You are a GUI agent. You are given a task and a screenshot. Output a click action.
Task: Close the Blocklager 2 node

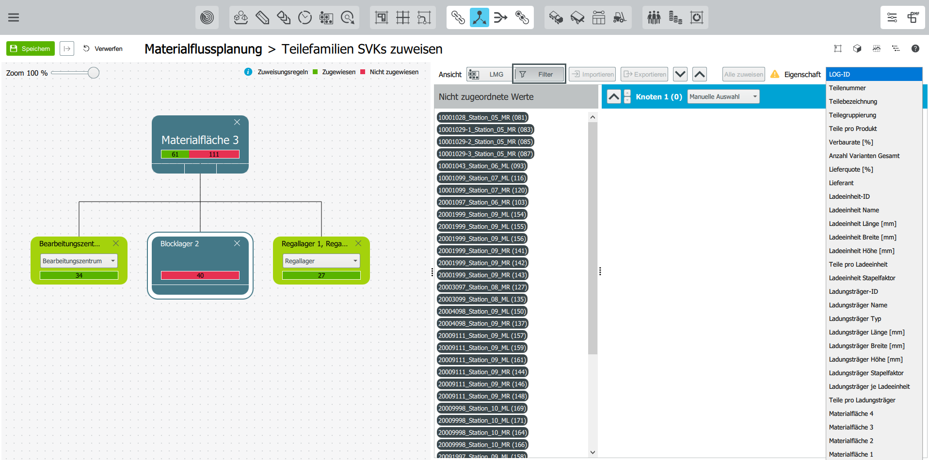237,243
